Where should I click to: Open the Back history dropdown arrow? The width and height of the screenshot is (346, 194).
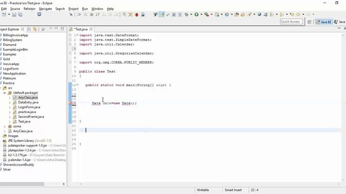coord(303,15)
